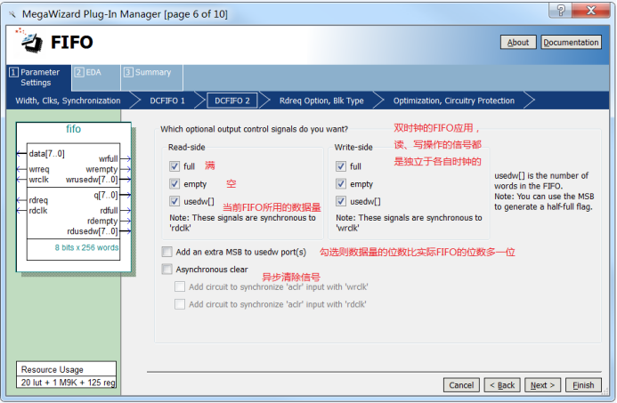Click the usedw[] number of words description
Screen dimensions: 617x403
pyautogui.click(x=544, y=191)
